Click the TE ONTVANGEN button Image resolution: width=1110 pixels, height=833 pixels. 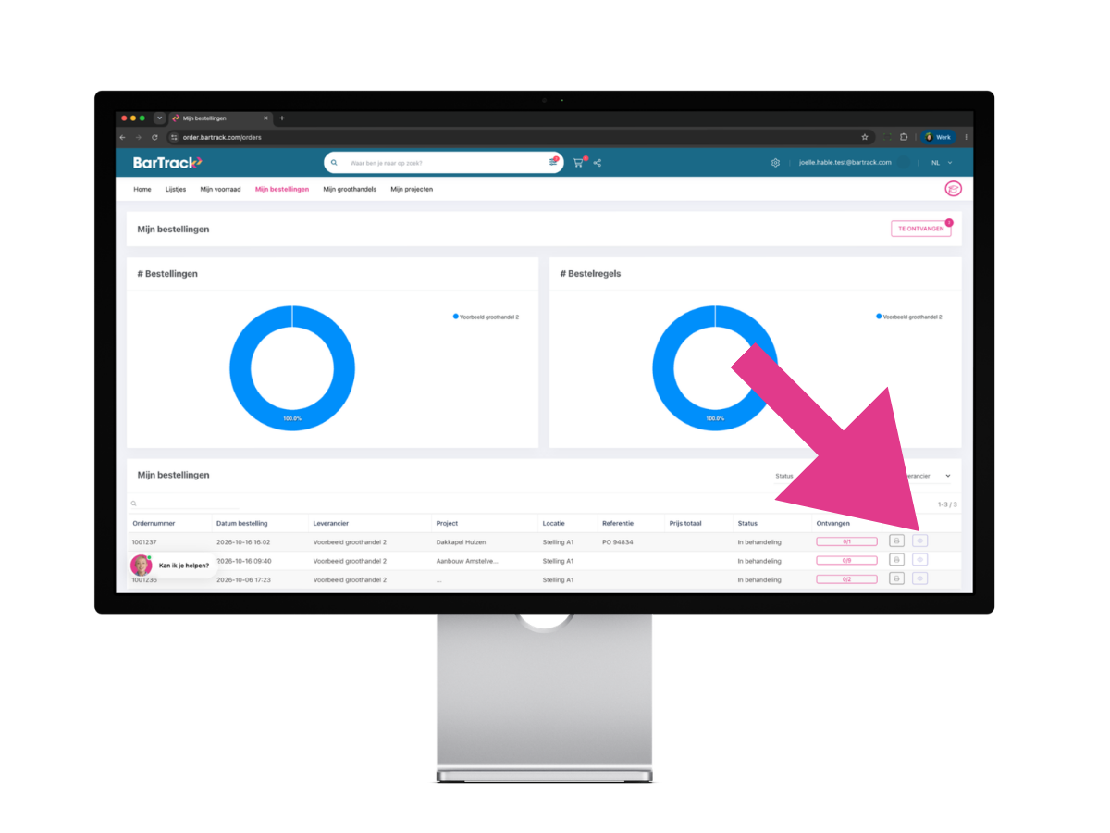[x=921, y=229]
